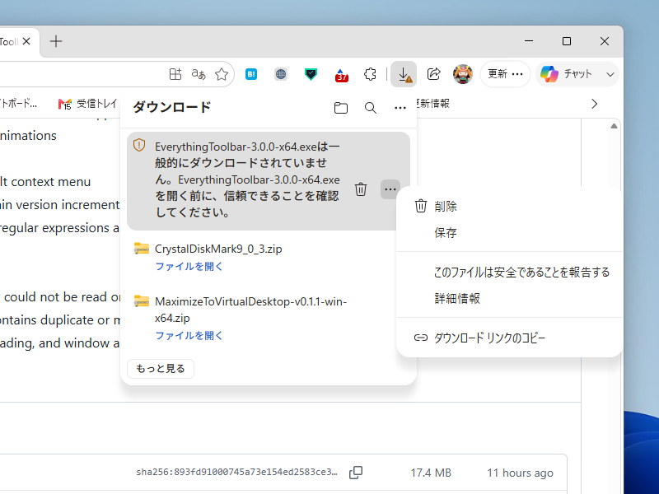
Task: Select 削除 in the context menu
Action: tap(509, 207)
